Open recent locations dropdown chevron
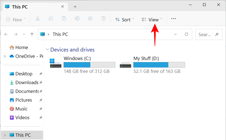The image size is (226, 140). pos(24,34)
